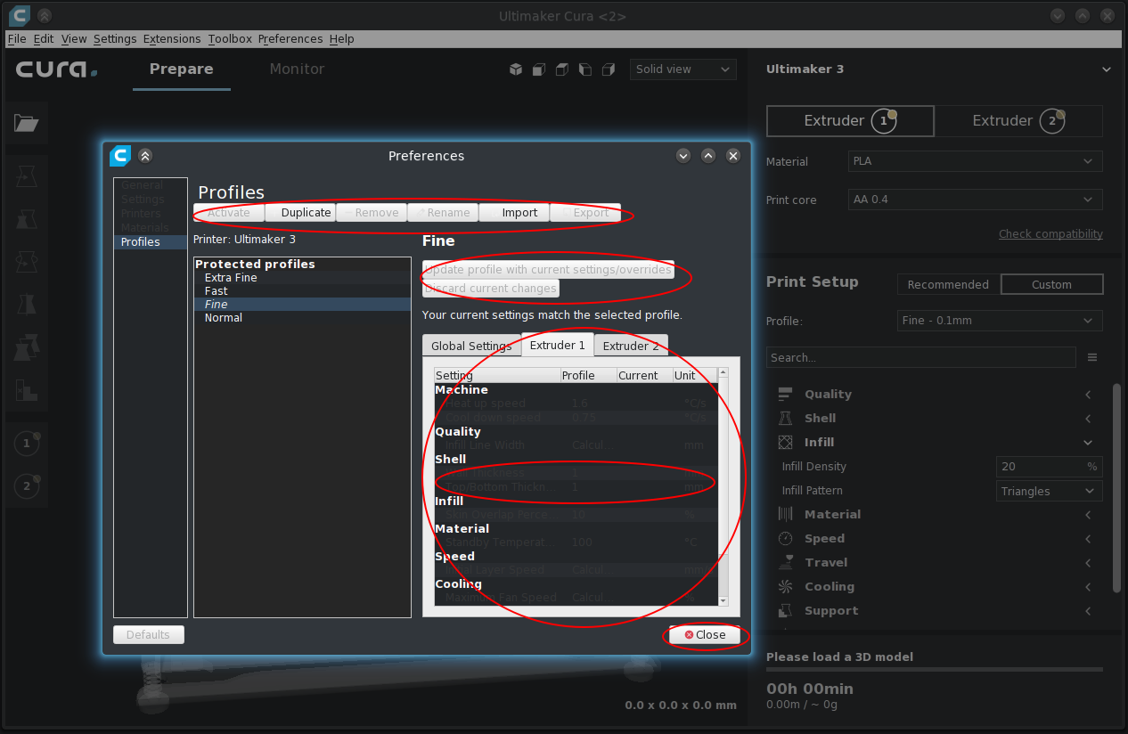Open the File menu
This screenshot has width=1128, height=734.
[17, 38]
